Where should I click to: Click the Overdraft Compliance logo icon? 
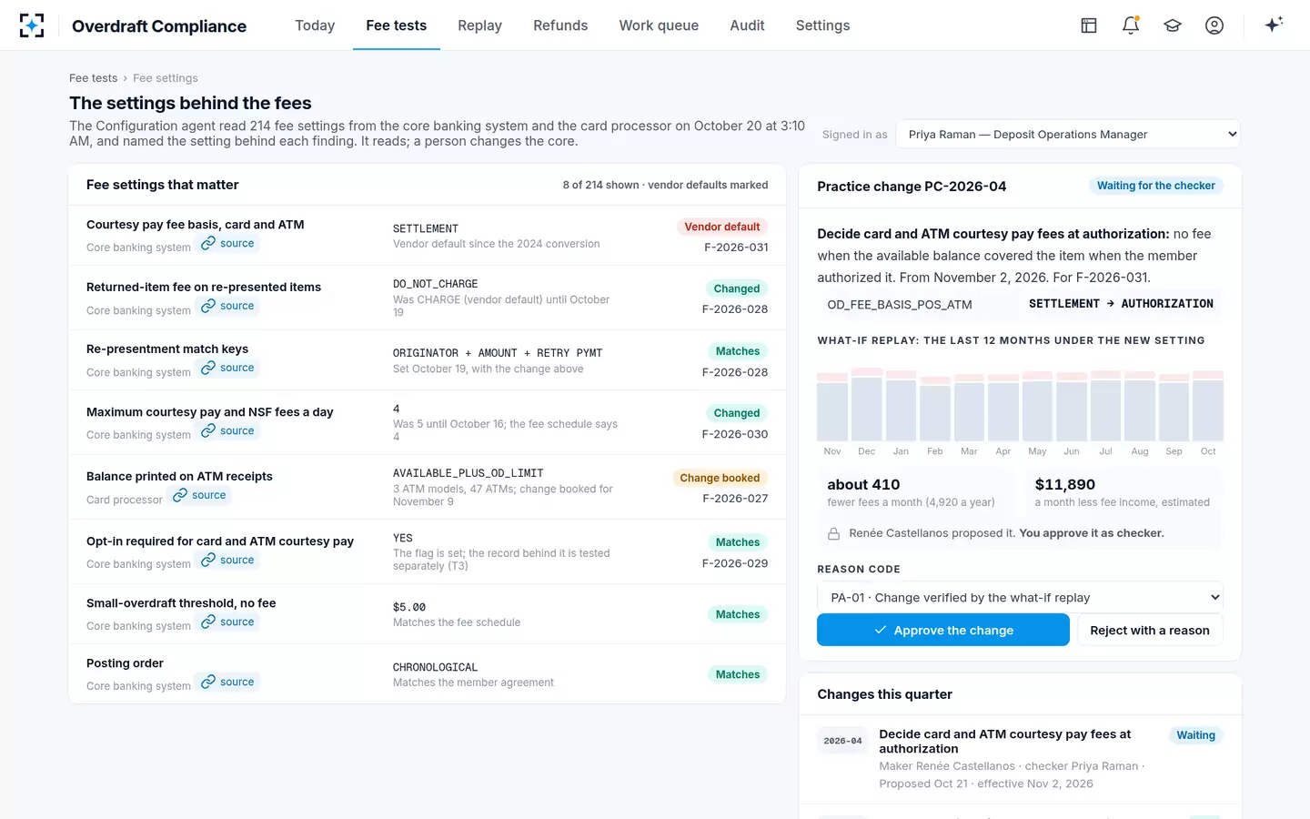coord(32,25)
